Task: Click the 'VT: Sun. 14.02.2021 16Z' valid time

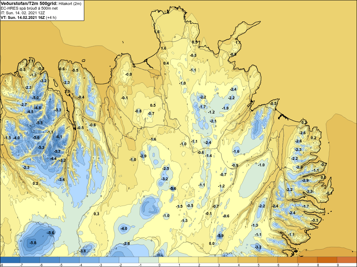Action: (x=23, y=17)
